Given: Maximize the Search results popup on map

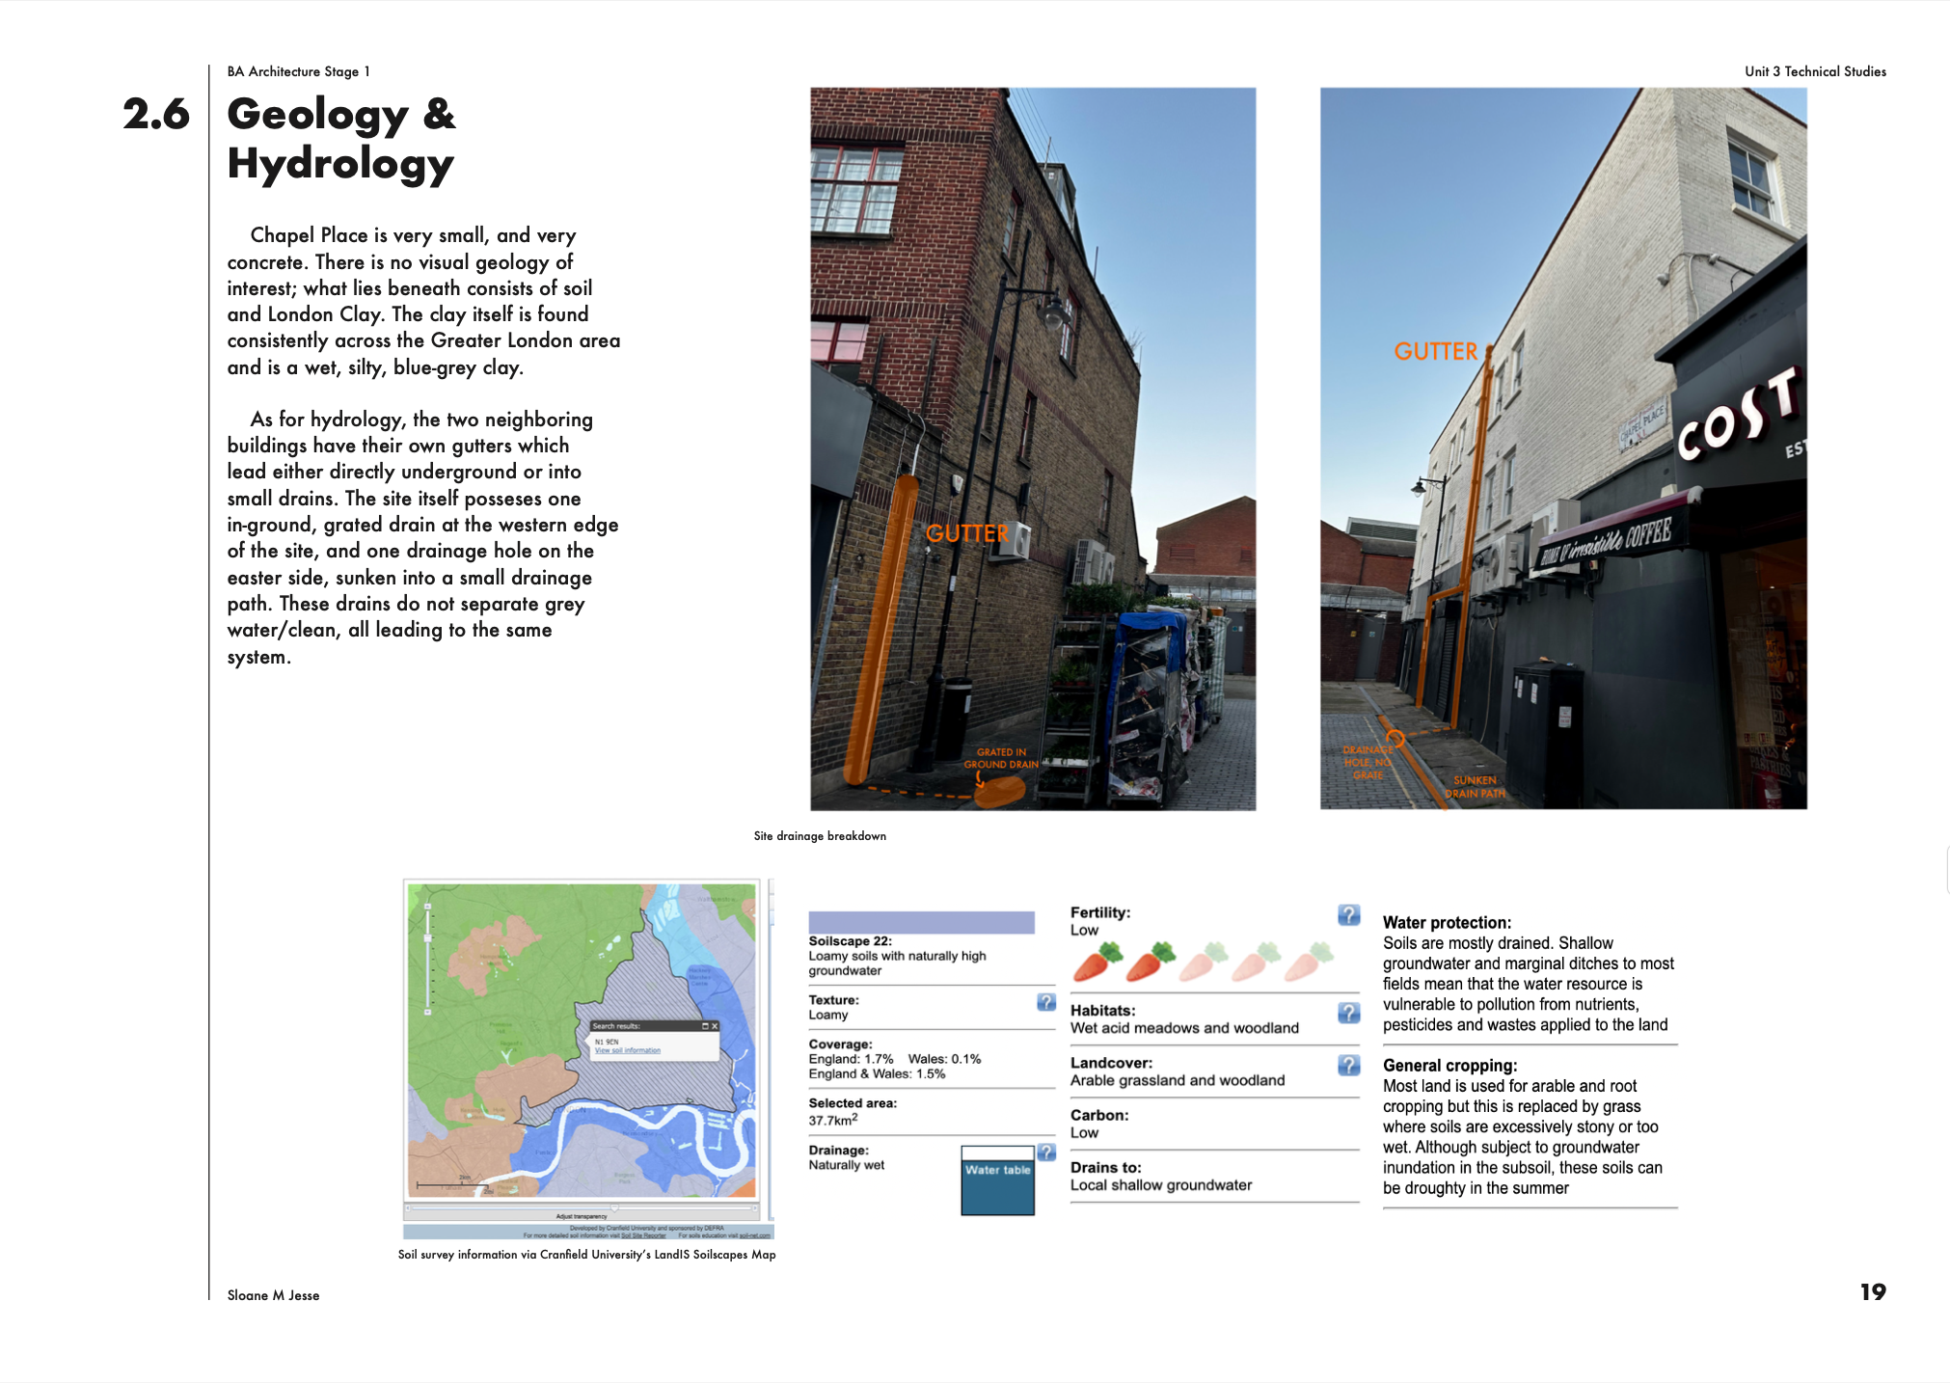Looking at the screenshot, I should [x=705, y=1026].
